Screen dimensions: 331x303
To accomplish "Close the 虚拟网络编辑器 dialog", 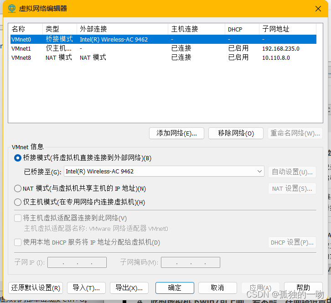I will pos(318,9).
